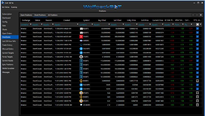
Task: Open the Symbol column filter funnel
Action: pyautogui.click(x=92, y=24)
